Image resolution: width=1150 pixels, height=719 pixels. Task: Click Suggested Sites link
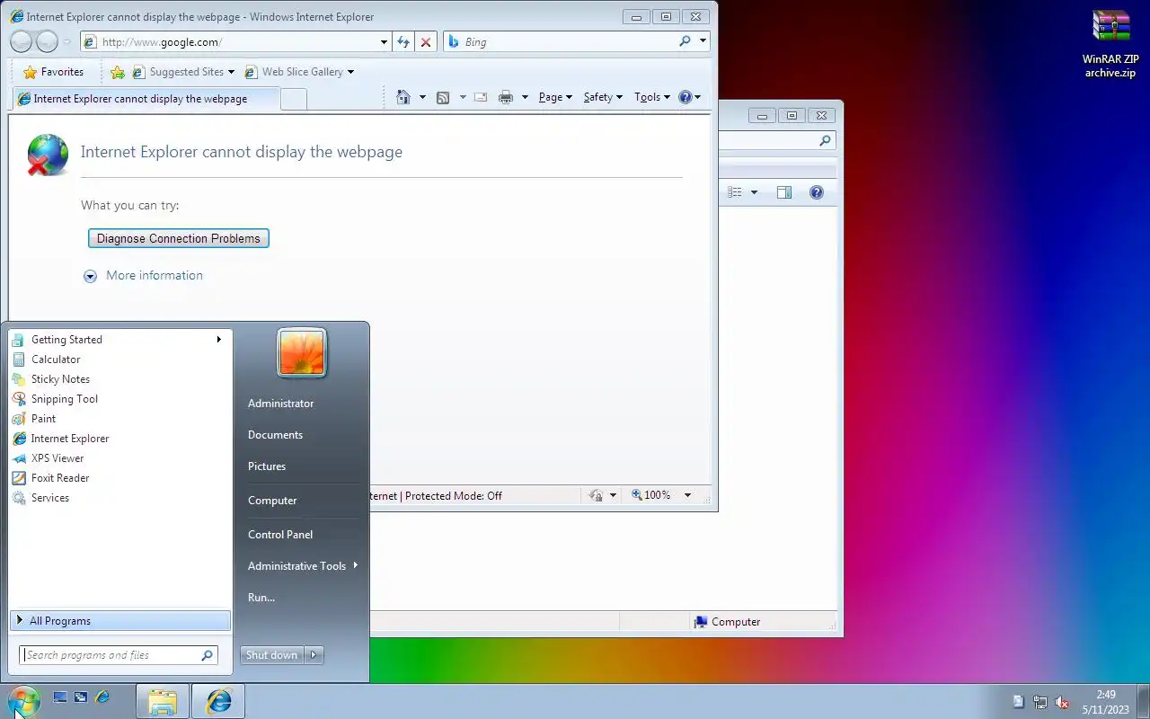click(x=182, y=72)
